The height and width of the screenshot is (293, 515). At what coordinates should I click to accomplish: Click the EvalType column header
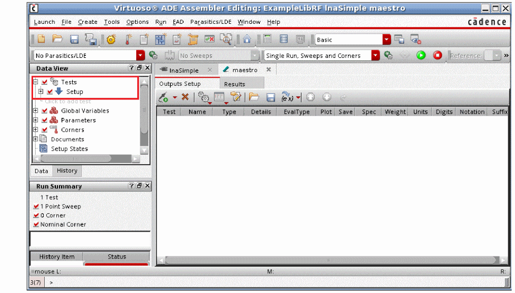point(296,112)
